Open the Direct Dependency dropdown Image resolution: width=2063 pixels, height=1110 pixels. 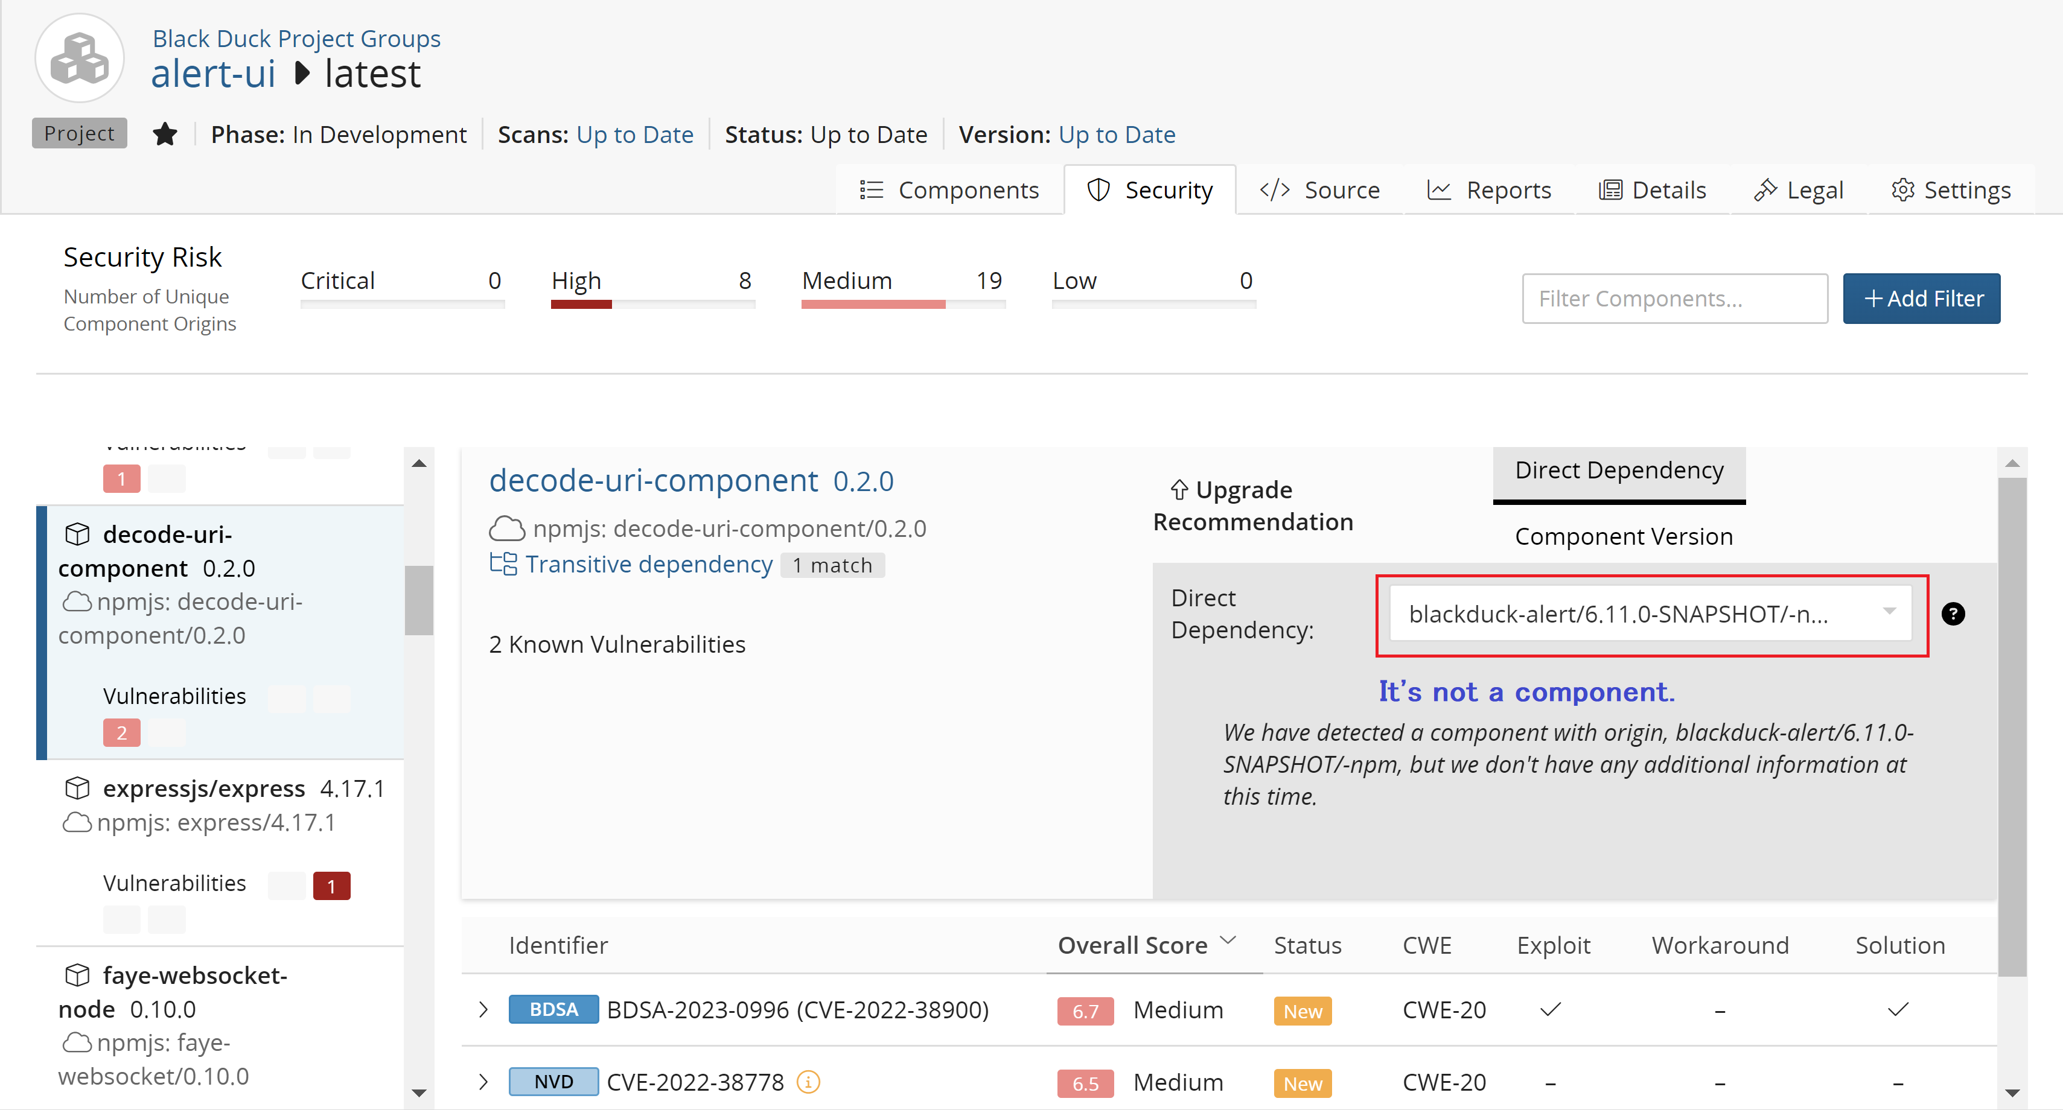pyautogui.click(x=1651, y=614)
